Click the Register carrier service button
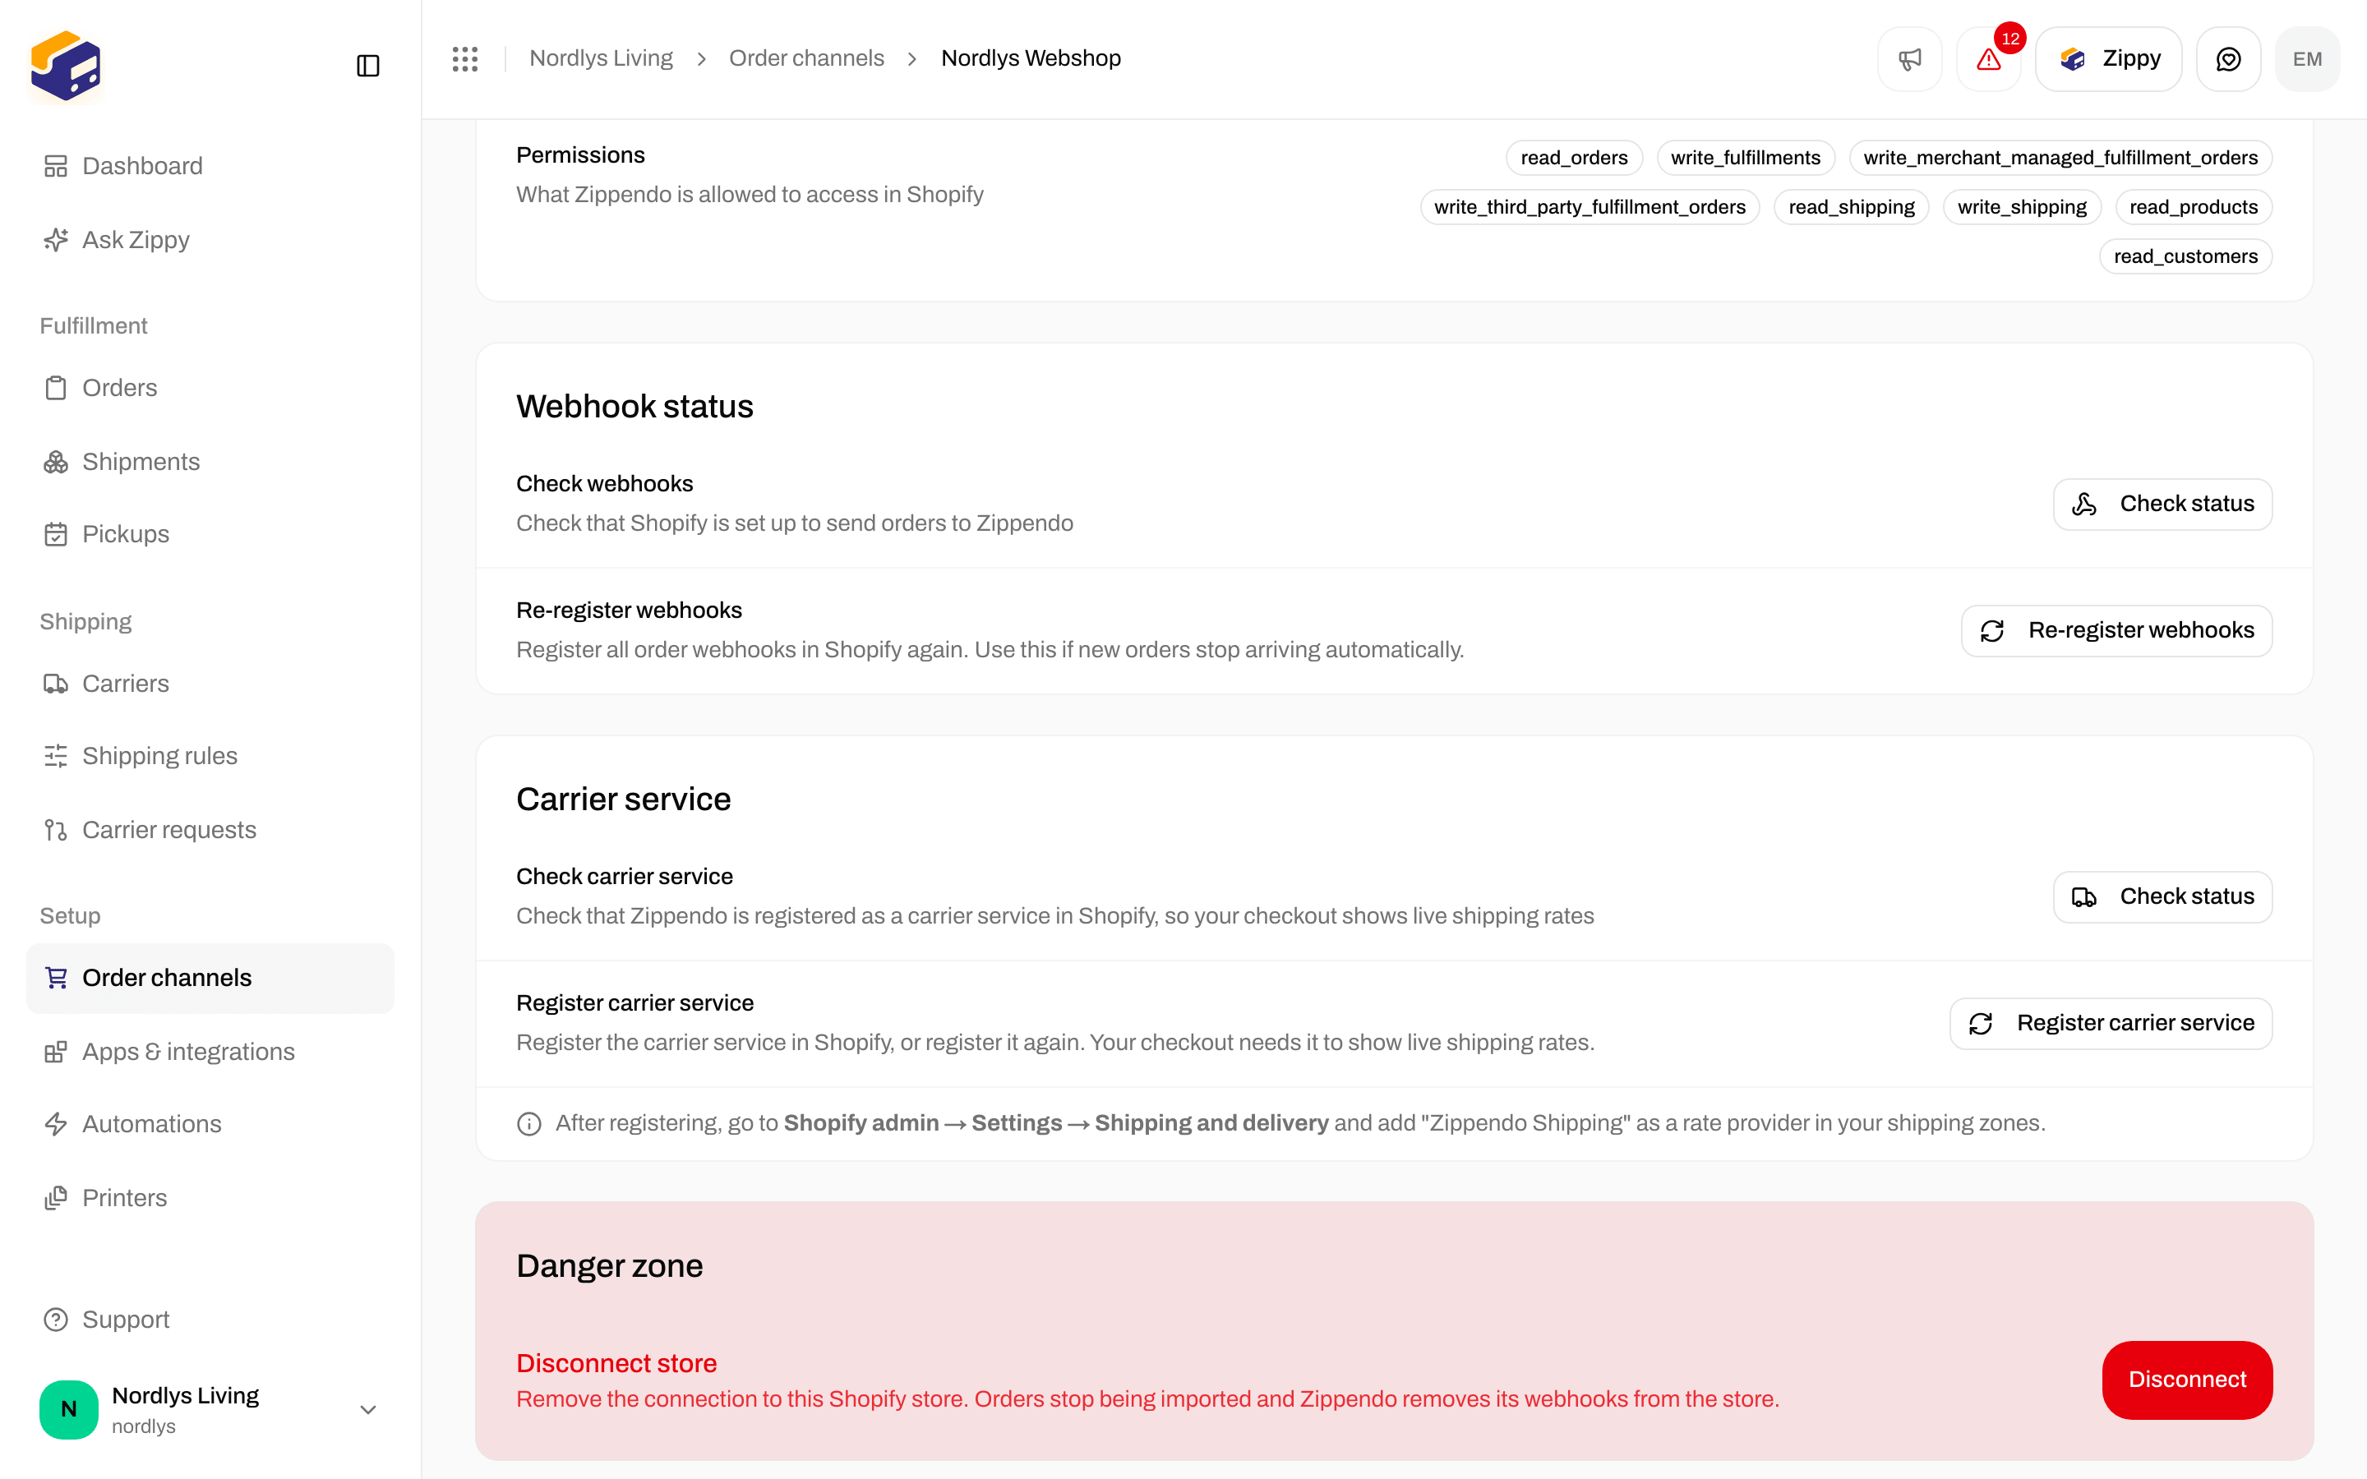This screenshot has width=2367, height=1479. pos(2111,1023)
